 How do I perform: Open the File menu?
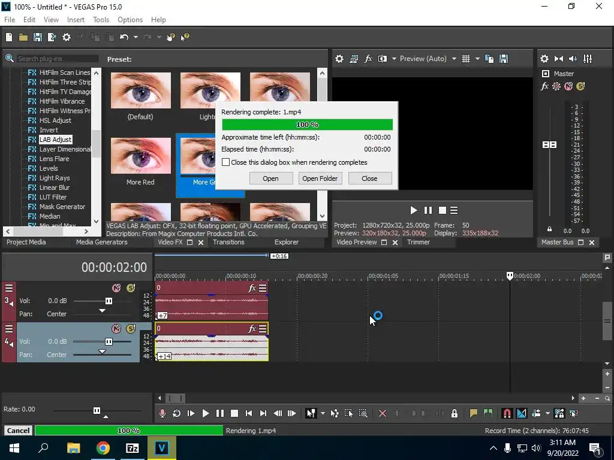click(10, 20)
